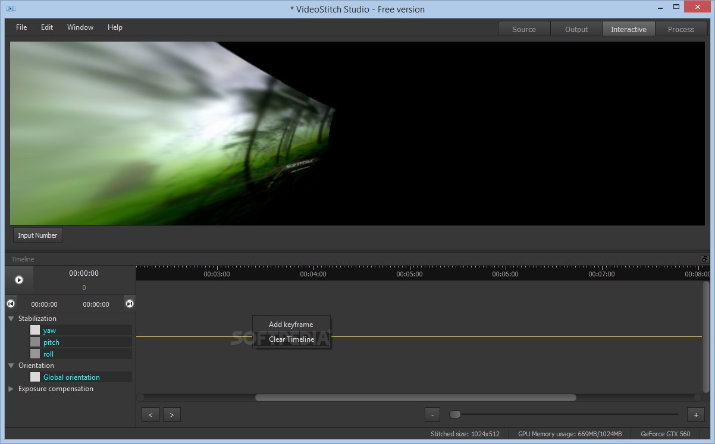Click the timeline horizontal scrollbar thumb

point(416,397)
